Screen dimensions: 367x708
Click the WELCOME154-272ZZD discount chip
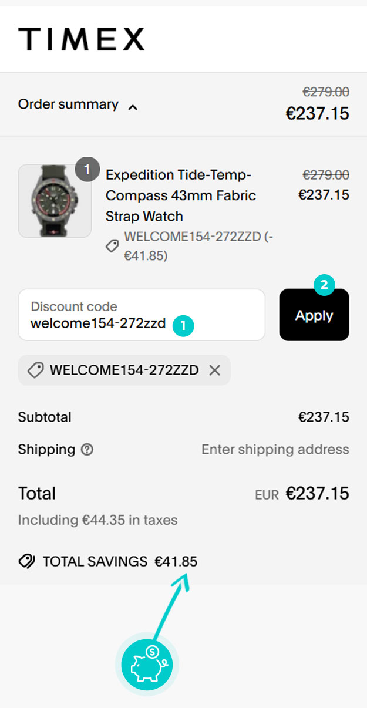(x=124, y=370)
